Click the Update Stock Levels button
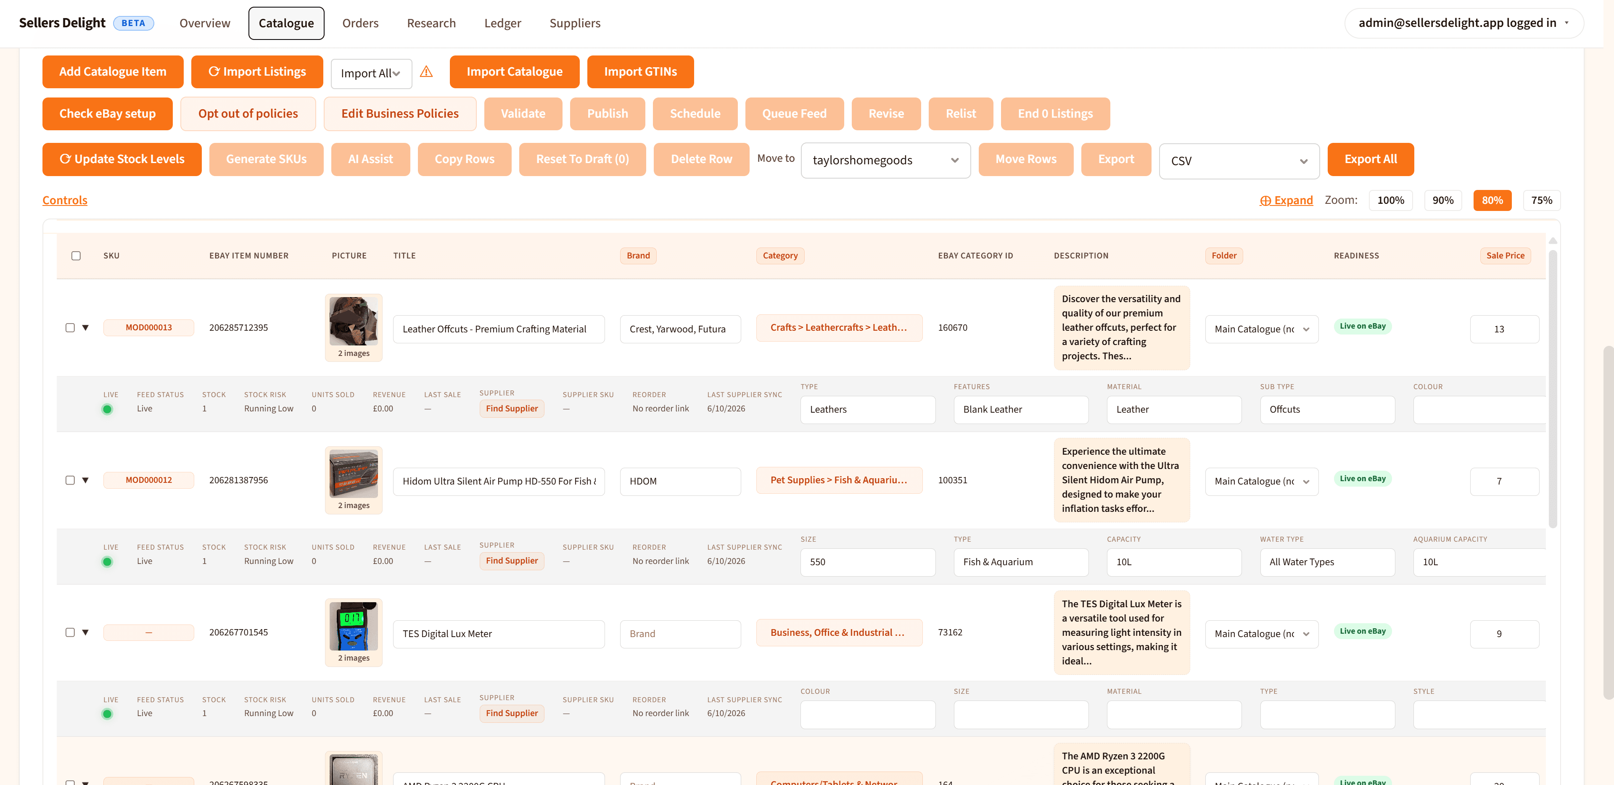The width and height of the screenshot is (1614, 785). [122, 159]
